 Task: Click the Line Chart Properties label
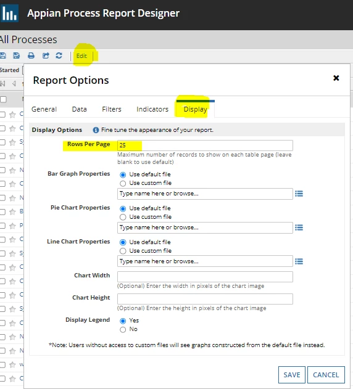[78, 242]
